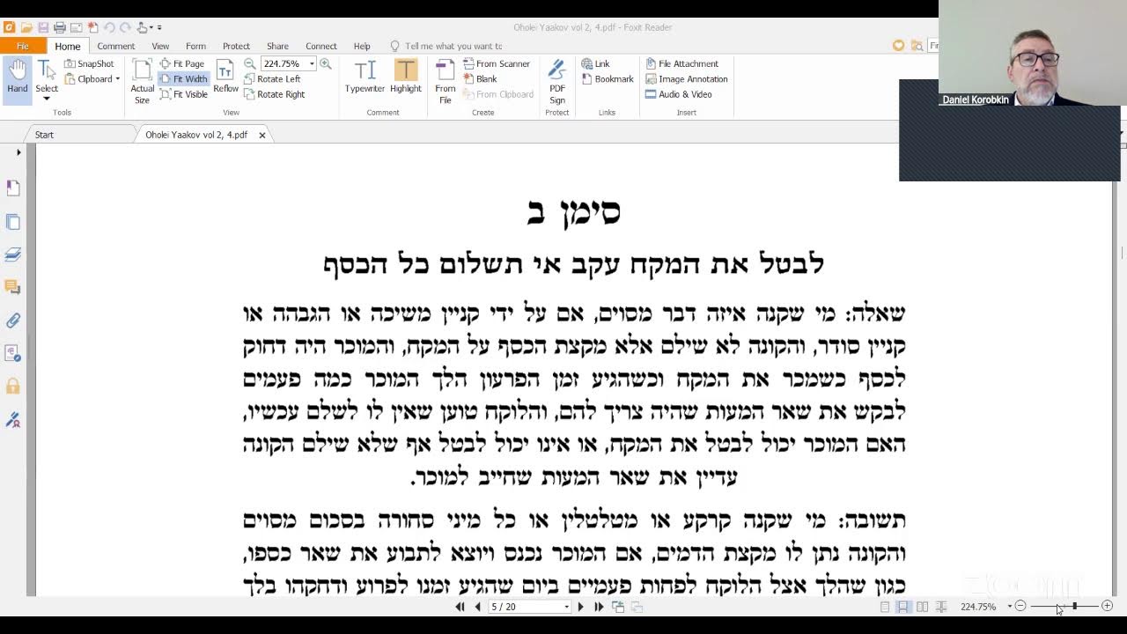This screenshot has height=634, width=1127.
Task: Open the Help ribbon tab
Action: click(362, 46)
